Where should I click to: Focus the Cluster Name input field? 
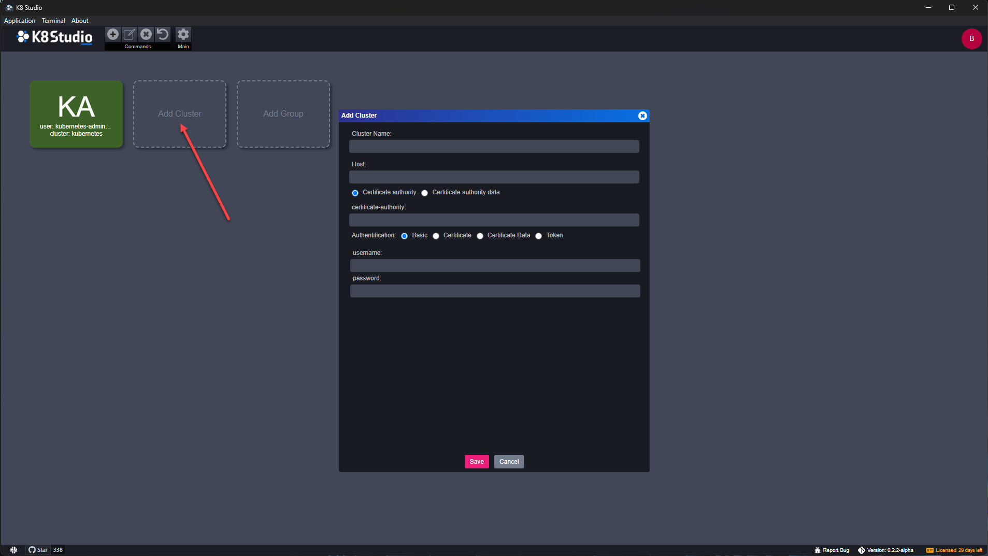point(494,147)
